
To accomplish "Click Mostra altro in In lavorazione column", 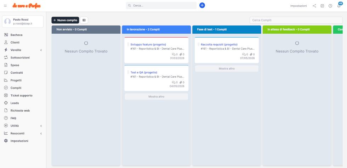I will coord(156,96).
